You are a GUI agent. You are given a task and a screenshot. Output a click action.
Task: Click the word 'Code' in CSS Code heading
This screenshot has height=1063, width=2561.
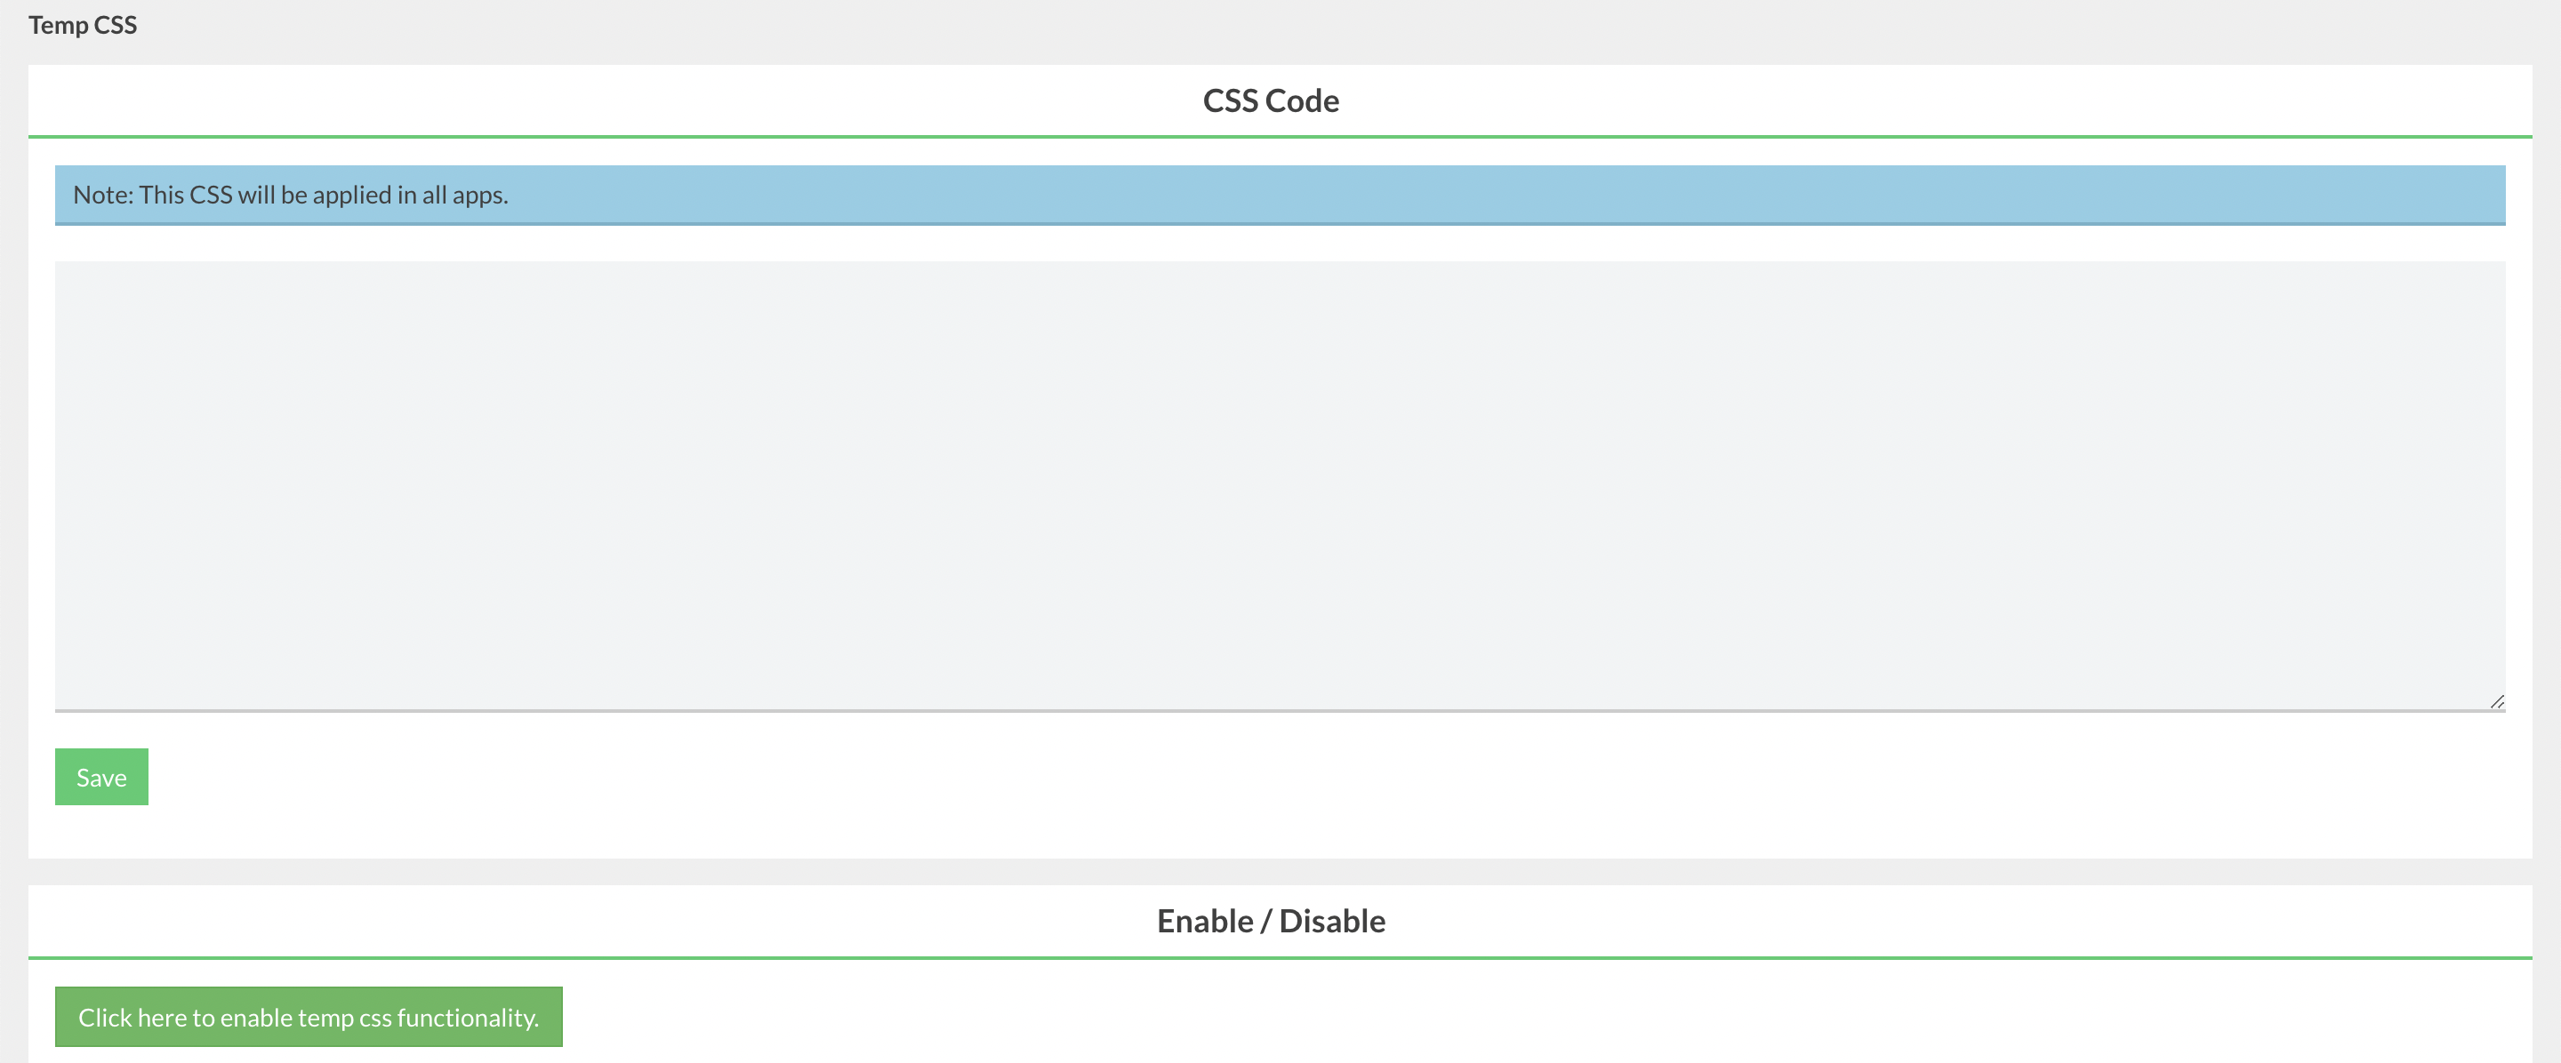(1301, 100)
